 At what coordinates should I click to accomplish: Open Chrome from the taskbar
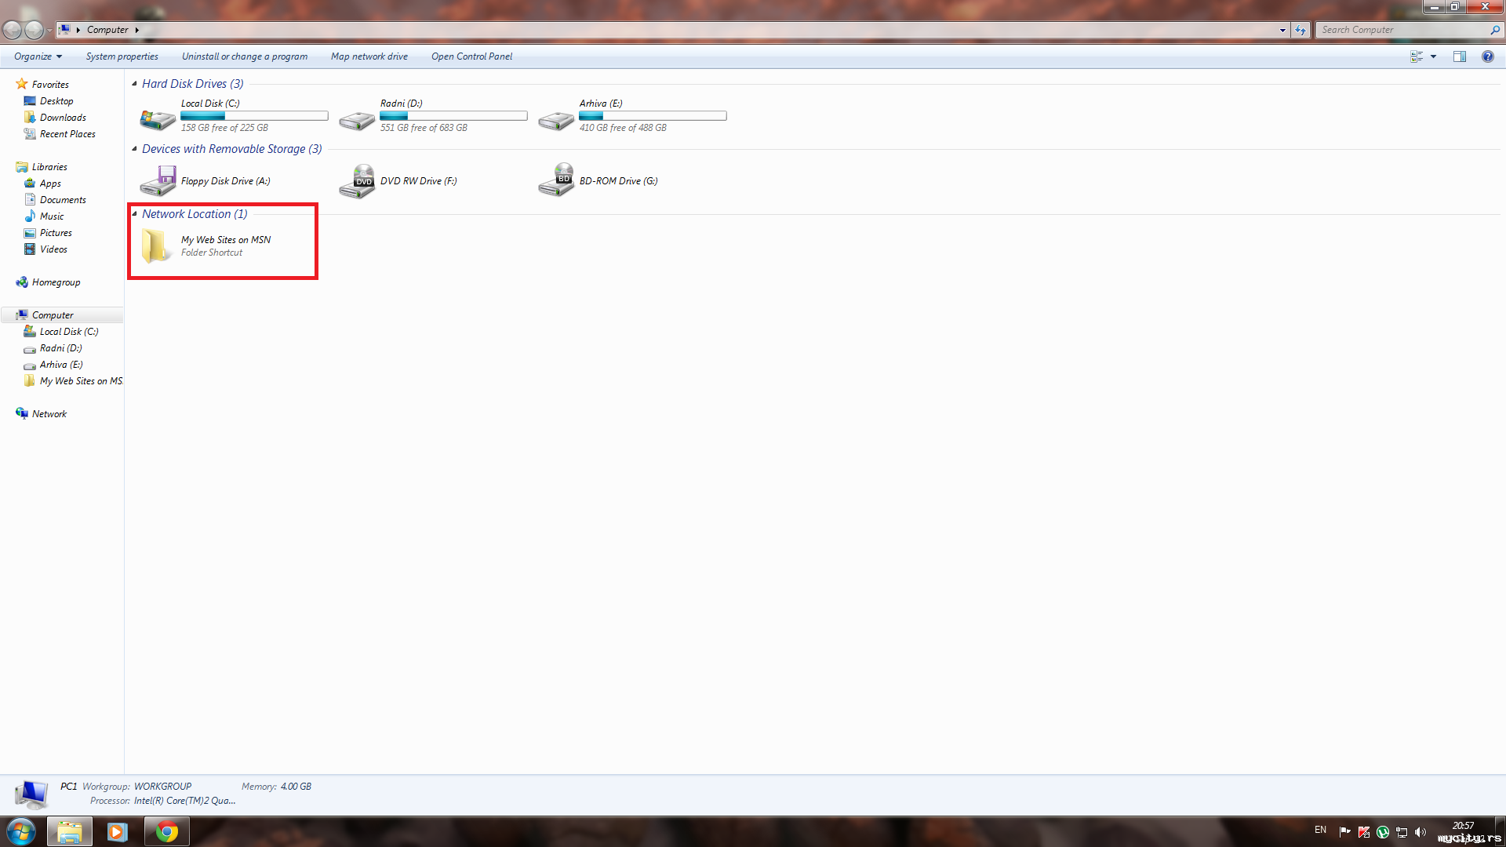[166, 831]
